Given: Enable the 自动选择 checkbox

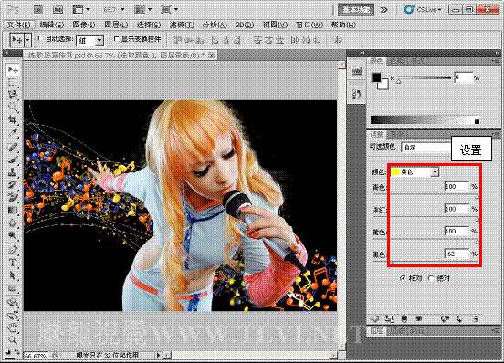Looking at the screenshot, I should click(40, 38).
